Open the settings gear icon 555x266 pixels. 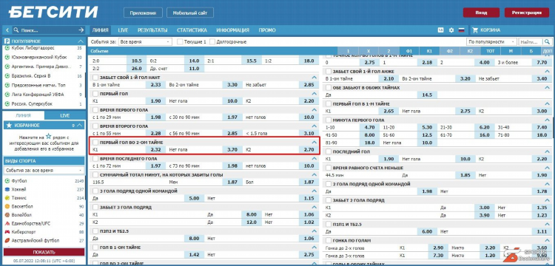451,30
